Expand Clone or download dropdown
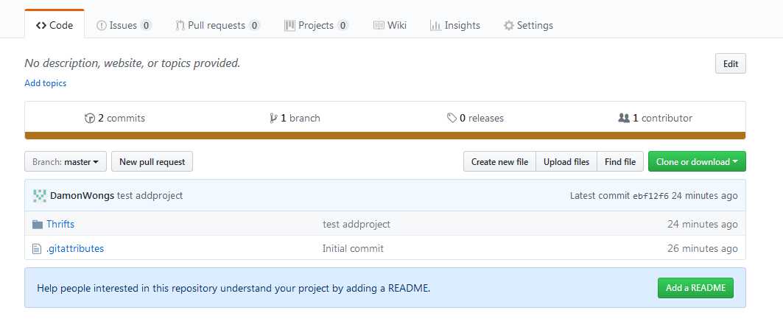 (x=697, y=162)
